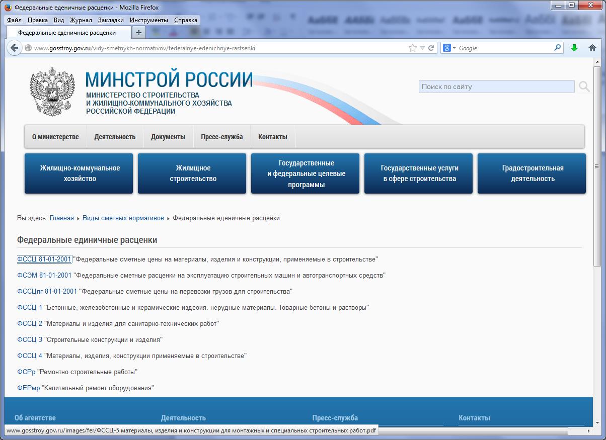The image size is (606, 440).
Task: Click the site search magnifier icon
Action: (x=584, y=86)
